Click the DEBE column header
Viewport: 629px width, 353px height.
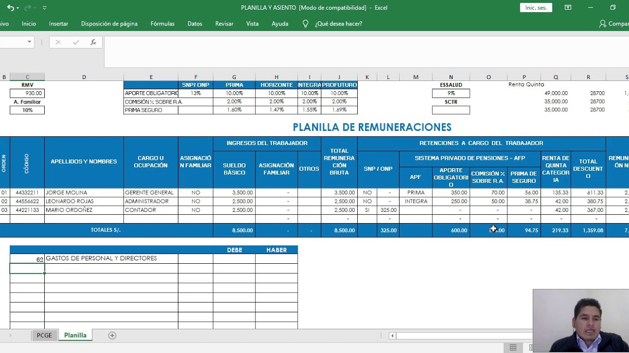pyautogui.click(x=234, y=250)
